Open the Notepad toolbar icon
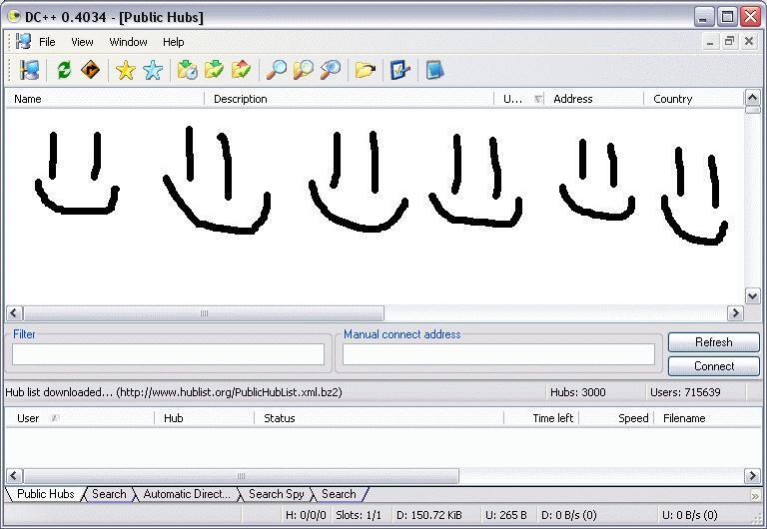 (x=434, y=70)
